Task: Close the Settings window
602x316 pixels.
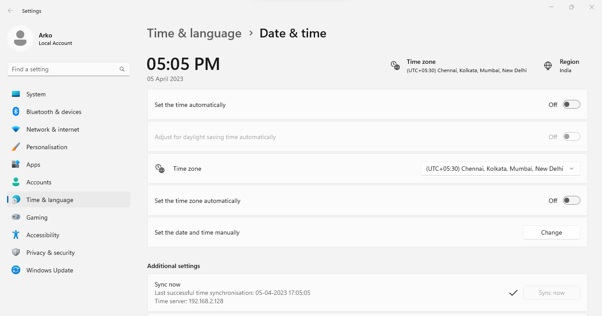Action: [592, 7]
